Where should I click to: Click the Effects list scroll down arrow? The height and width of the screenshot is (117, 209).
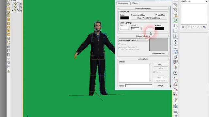click(x=151, y=81)
